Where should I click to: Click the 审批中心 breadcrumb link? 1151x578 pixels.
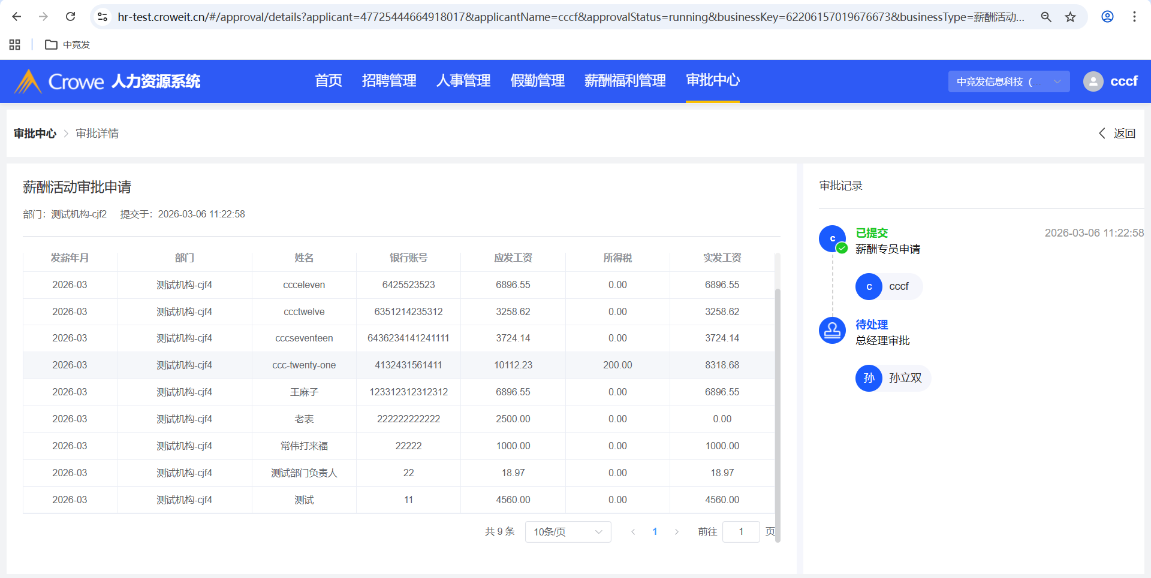(35, 134)
